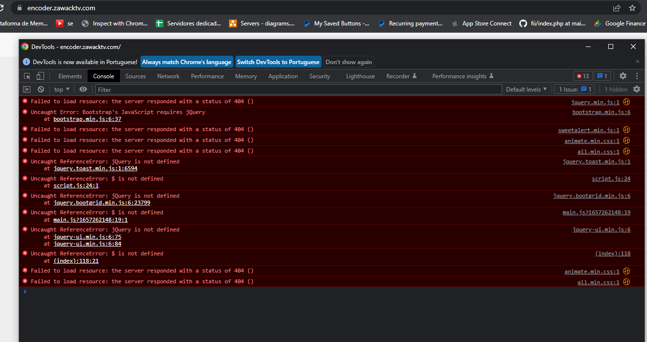
Task: Open network request icon for sweetalert.min.js:1
Action: pos(626,130)
